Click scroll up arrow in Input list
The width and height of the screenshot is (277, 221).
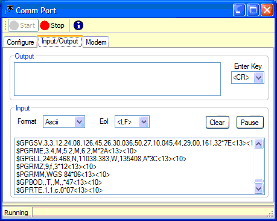(x=259, y=144)
